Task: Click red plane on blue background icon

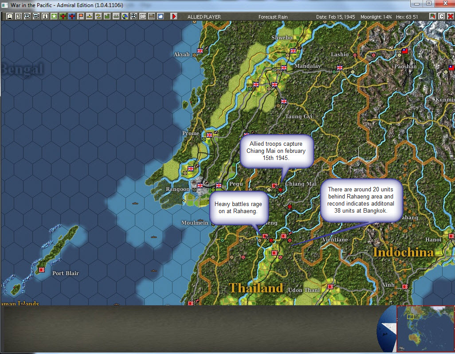Action: 72,16
